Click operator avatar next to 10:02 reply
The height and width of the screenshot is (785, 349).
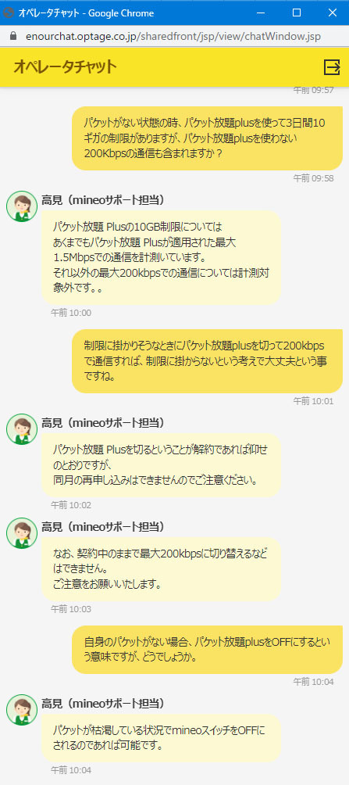tap(22, 429)
